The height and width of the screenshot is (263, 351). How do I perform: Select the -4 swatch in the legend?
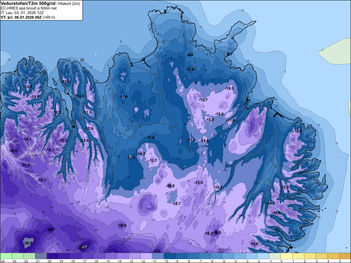point(240,256)
